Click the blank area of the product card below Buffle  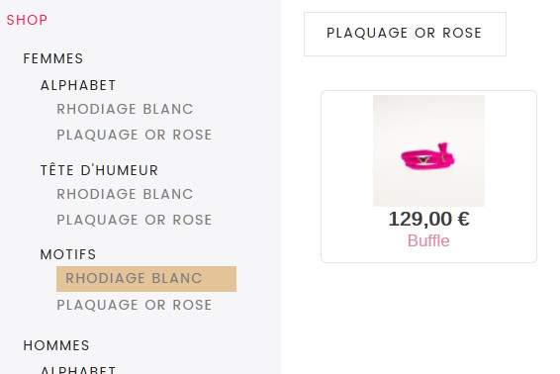click(428, 255)
